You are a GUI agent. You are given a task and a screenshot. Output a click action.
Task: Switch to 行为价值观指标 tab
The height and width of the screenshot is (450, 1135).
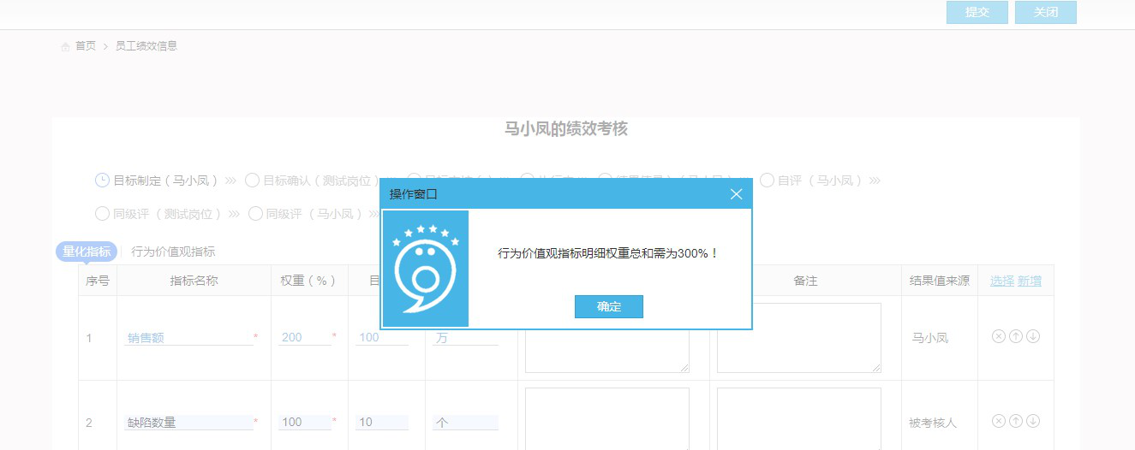173,252
